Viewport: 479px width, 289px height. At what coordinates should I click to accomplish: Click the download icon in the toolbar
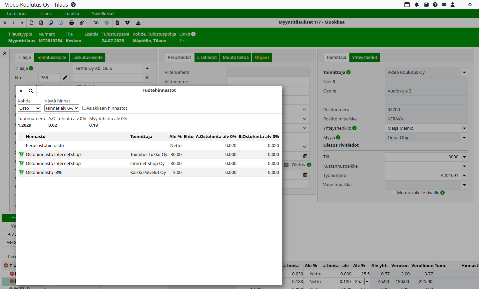coord(138,23)
